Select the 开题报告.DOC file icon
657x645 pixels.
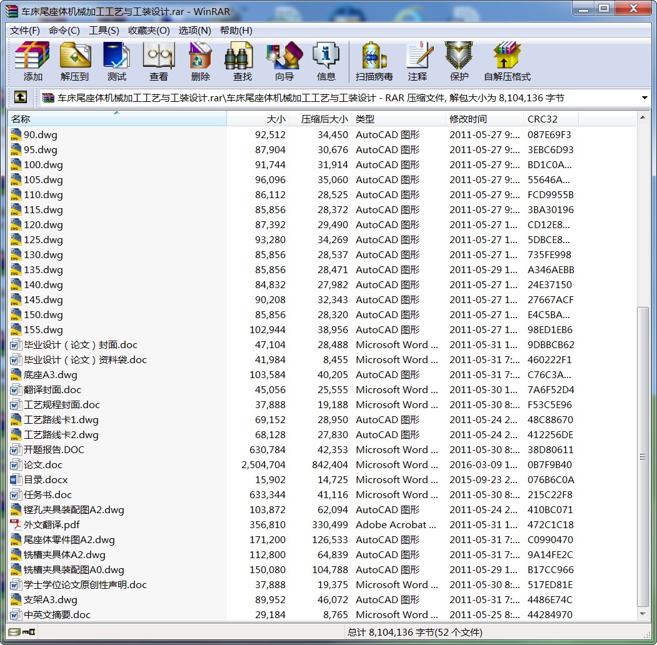pos(16,449)
